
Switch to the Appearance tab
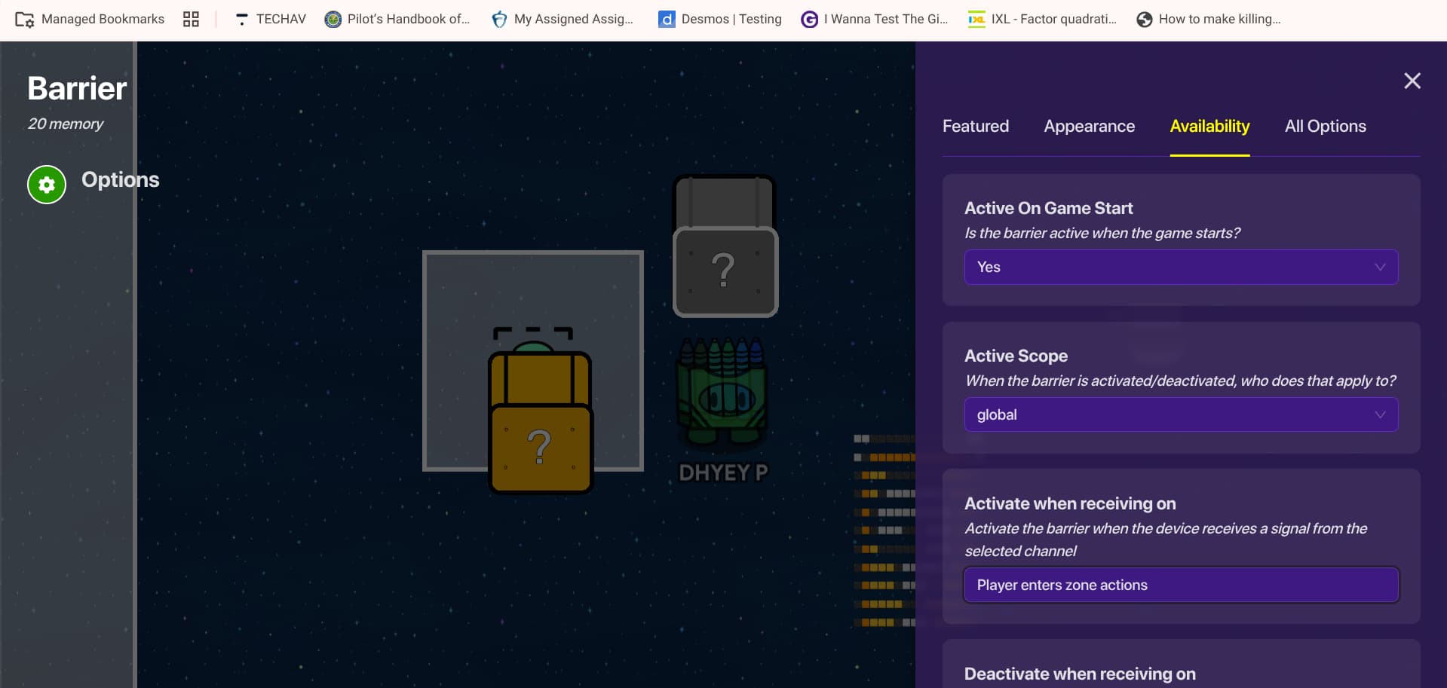click(1089, 126)
